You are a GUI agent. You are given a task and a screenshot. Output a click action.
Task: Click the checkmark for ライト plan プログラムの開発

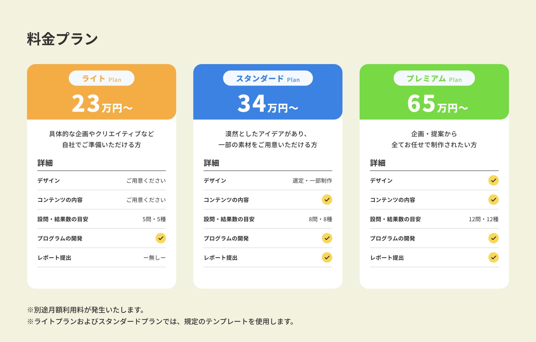coord(161,238)
